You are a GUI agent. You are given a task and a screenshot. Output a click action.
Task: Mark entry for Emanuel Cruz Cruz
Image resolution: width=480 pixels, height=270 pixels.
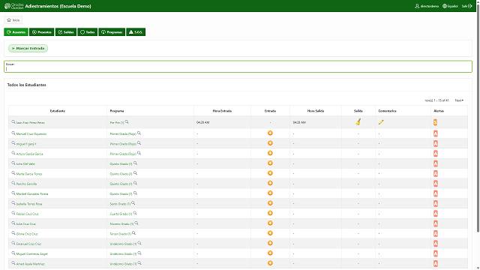[270, 243]
